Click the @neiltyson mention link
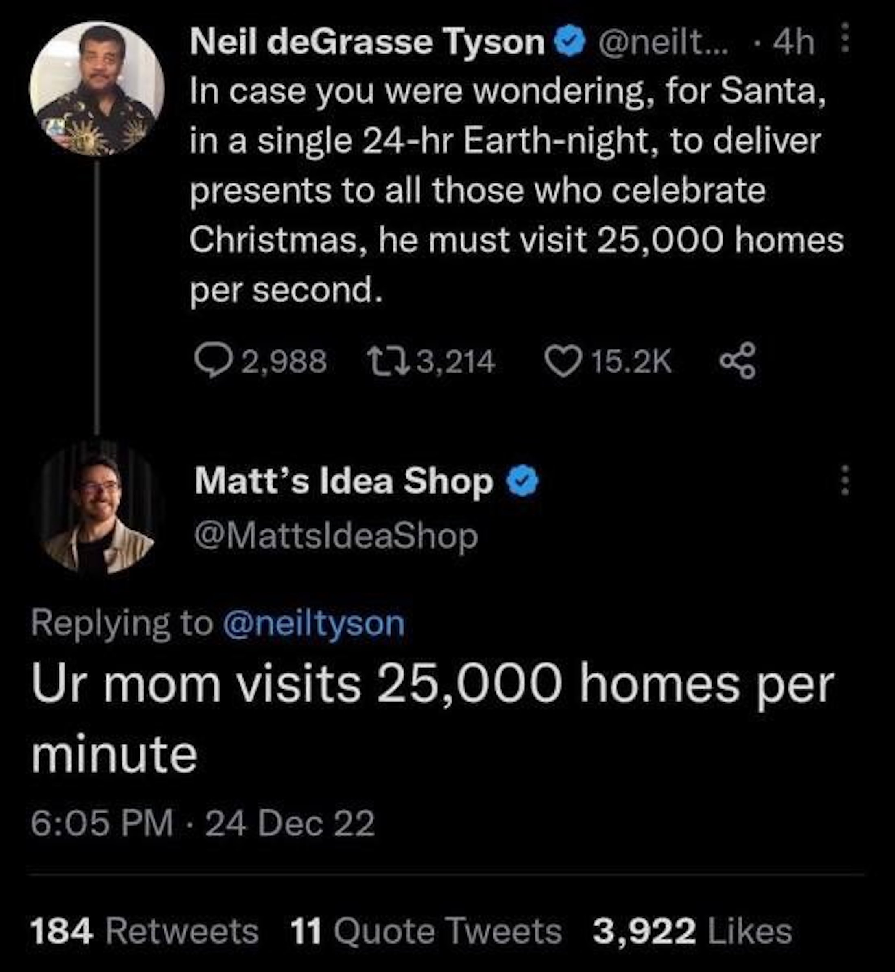 [x=313, y=623]
